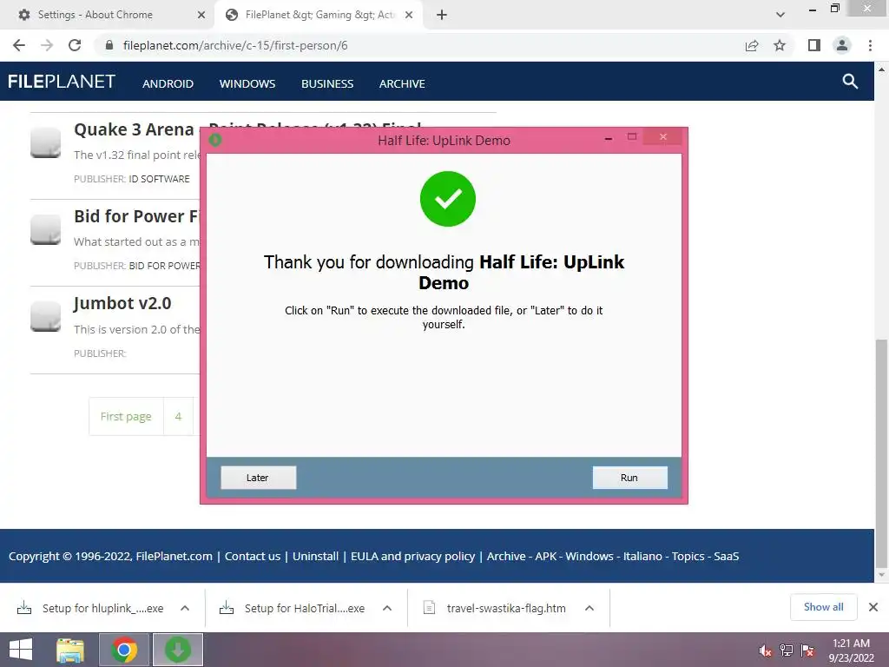Open EULA and privacy policy link
The image size is (889, 667).
pyautogui.click(x=412, y=557)
